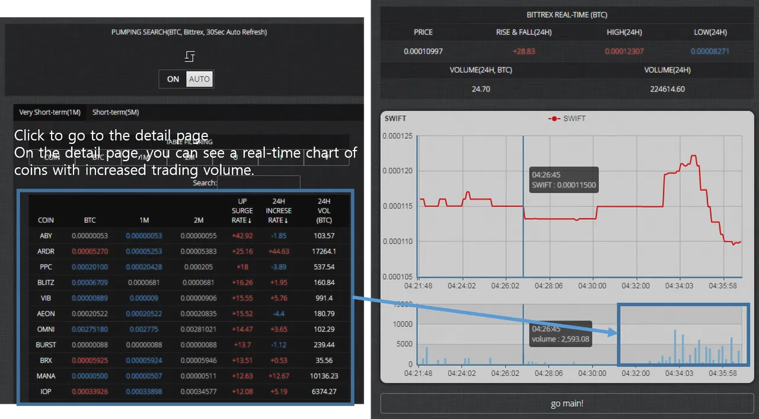Open the Very Short-term(1M) tab
The height and width of the screenshot is (419, 759).
[50, 112]
